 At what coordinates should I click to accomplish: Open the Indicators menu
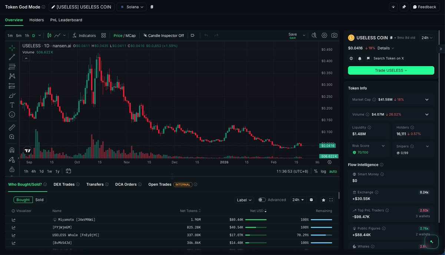(84, 36)
